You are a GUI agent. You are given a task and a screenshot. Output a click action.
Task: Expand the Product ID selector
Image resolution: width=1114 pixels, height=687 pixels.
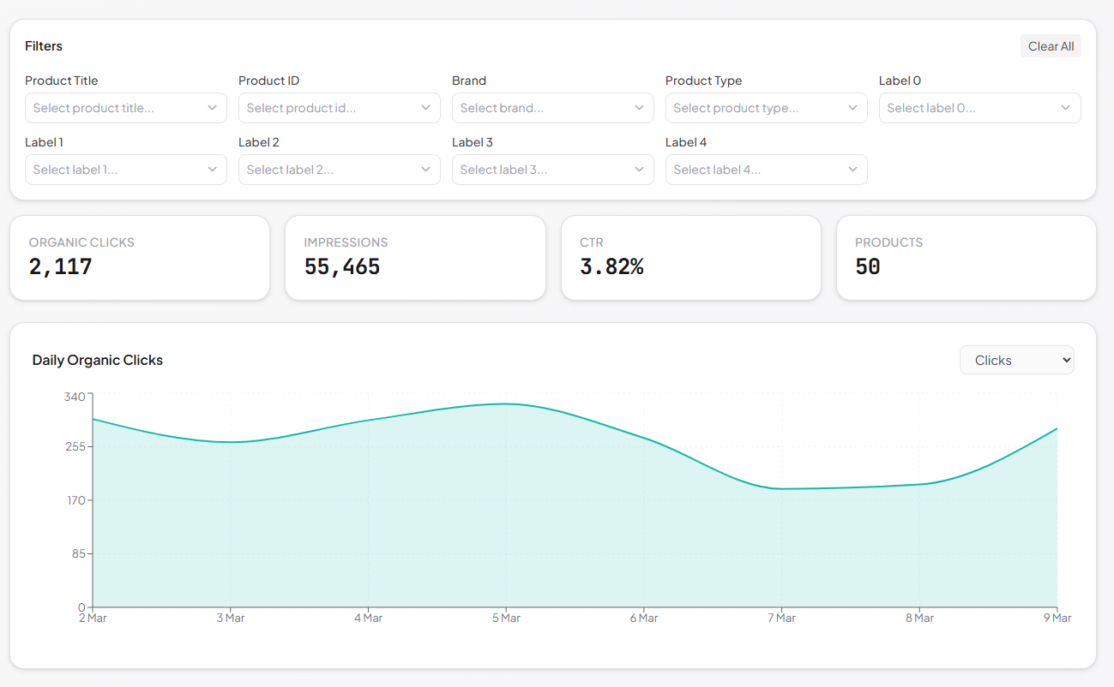(339, 108)
